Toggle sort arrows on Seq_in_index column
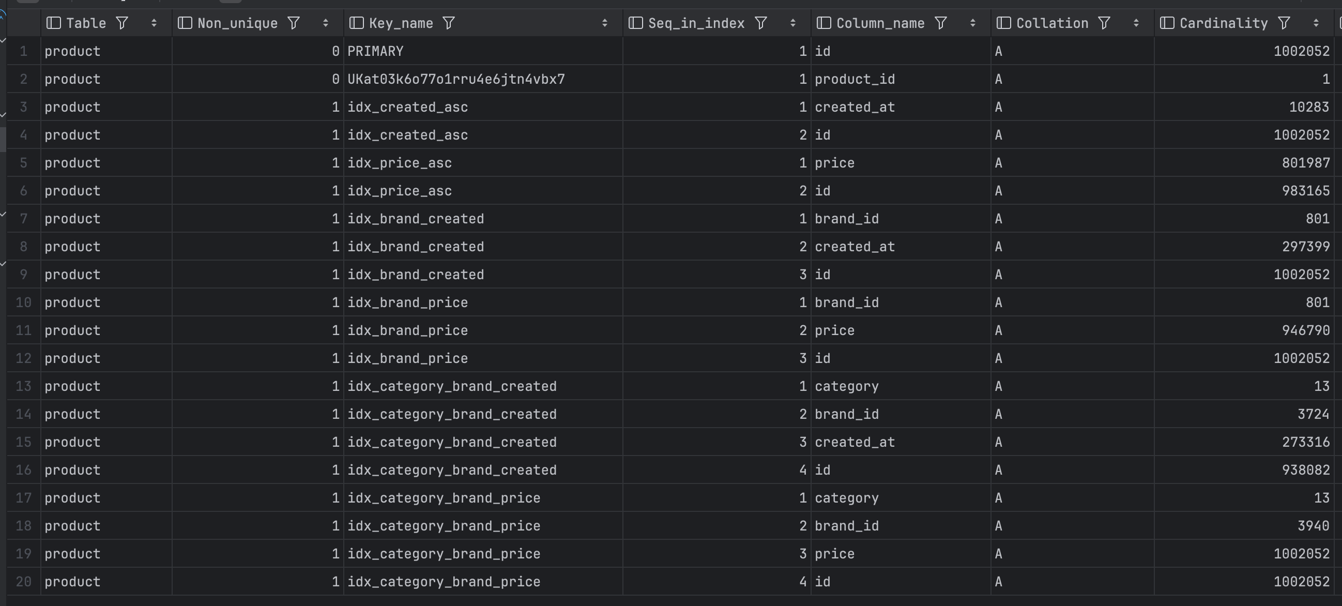Viewport: 1342px width, 606px height. [x=792, y=23]
